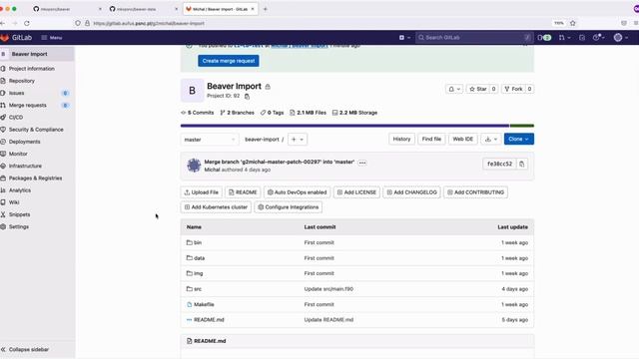The height and width of the screenshot is (359, 639).
Task: Click Add LICENSE button
Action: point(356,192)
